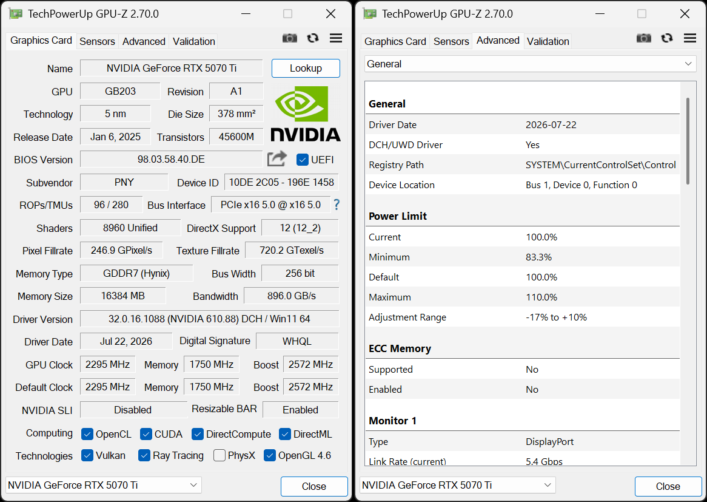Click the DCH/UWD Driver row
Screen dimensions: 707x502
point(522,145)
